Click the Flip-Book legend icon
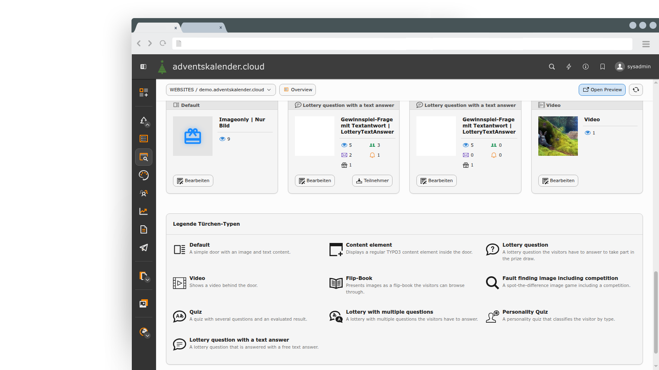This screenshot has width=659, height=370. click(x=336, y=283)
